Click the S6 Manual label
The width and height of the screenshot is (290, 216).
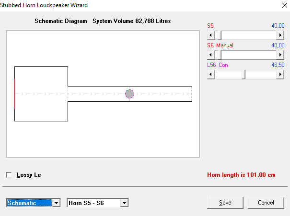[220, 45]
